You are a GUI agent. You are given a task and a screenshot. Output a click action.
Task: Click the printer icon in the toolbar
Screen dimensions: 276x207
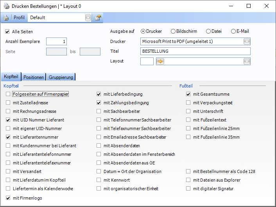(6, 18)
